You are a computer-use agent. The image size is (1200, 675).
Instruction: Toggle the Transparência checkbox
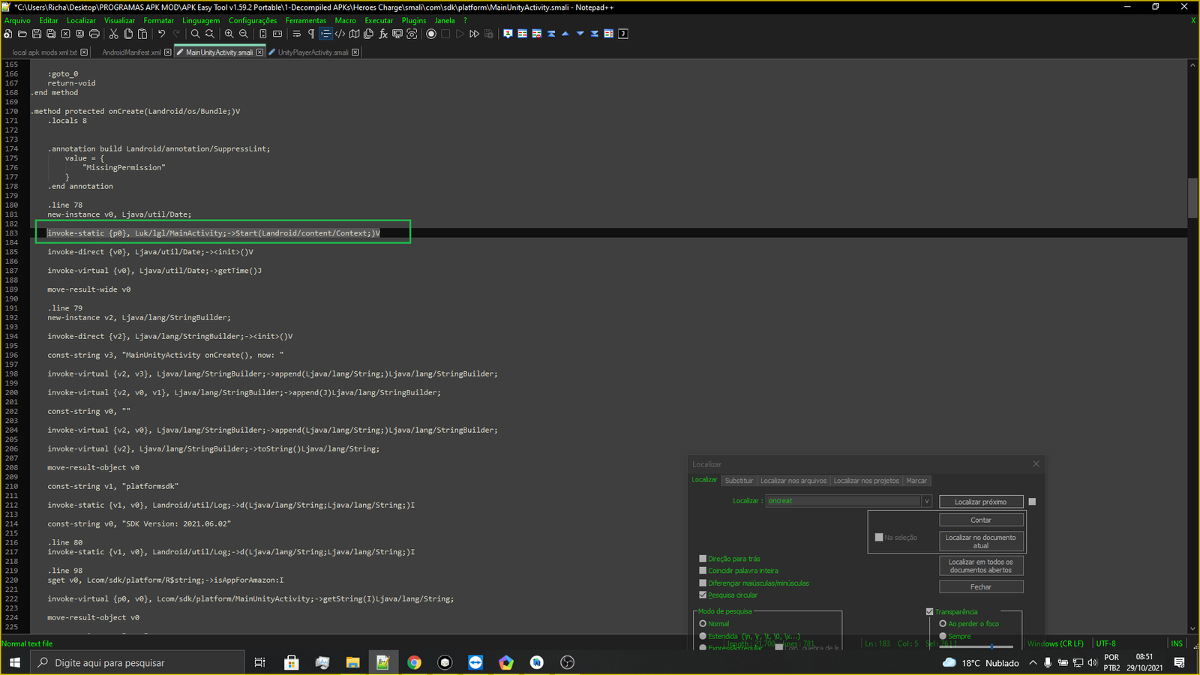[x=930, y=612]
